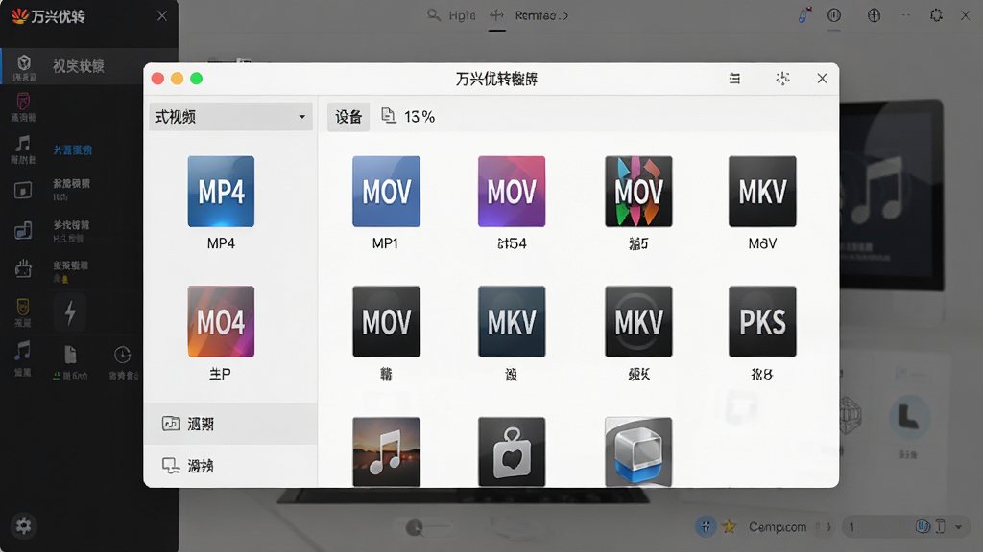Select the apple shopping bag icon

click(x=512, y=451)
